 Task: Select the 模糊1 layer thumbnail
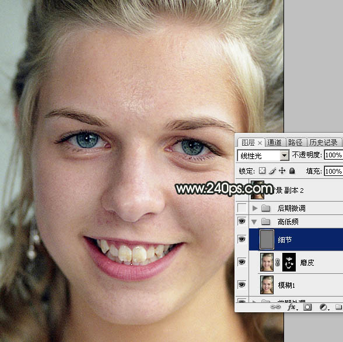(x=267, y=284)
